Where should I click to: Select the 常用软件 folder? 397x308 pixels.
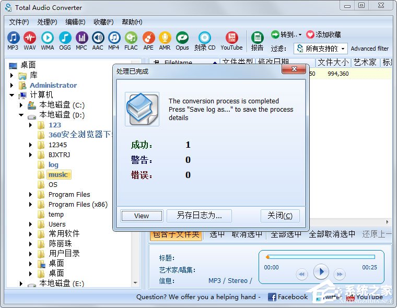tap(64, 233)
